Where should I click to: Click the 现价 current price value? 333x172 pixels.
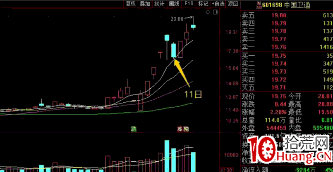click(x=280, y=97)
